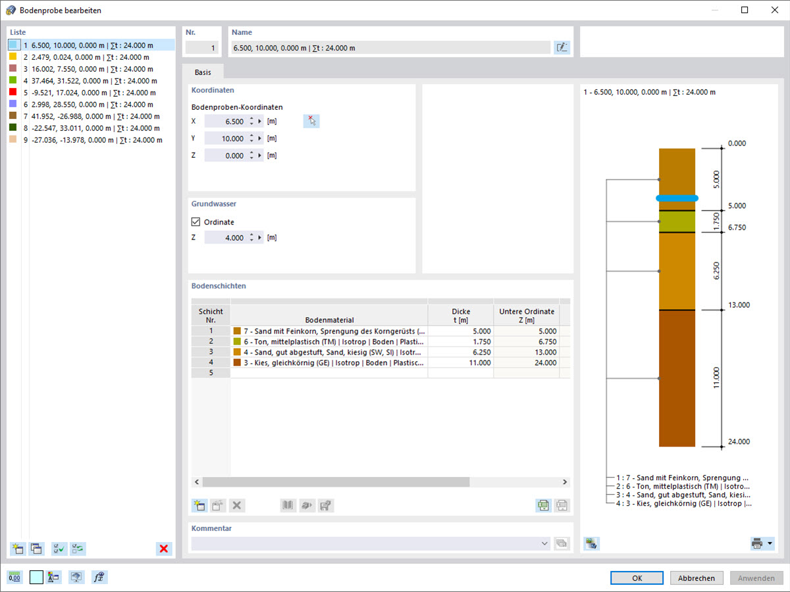This screenshot has width=790, height=592.
Task: Click layer 4 thickness 11.000 cell
Action: click(x=461, y=362)
